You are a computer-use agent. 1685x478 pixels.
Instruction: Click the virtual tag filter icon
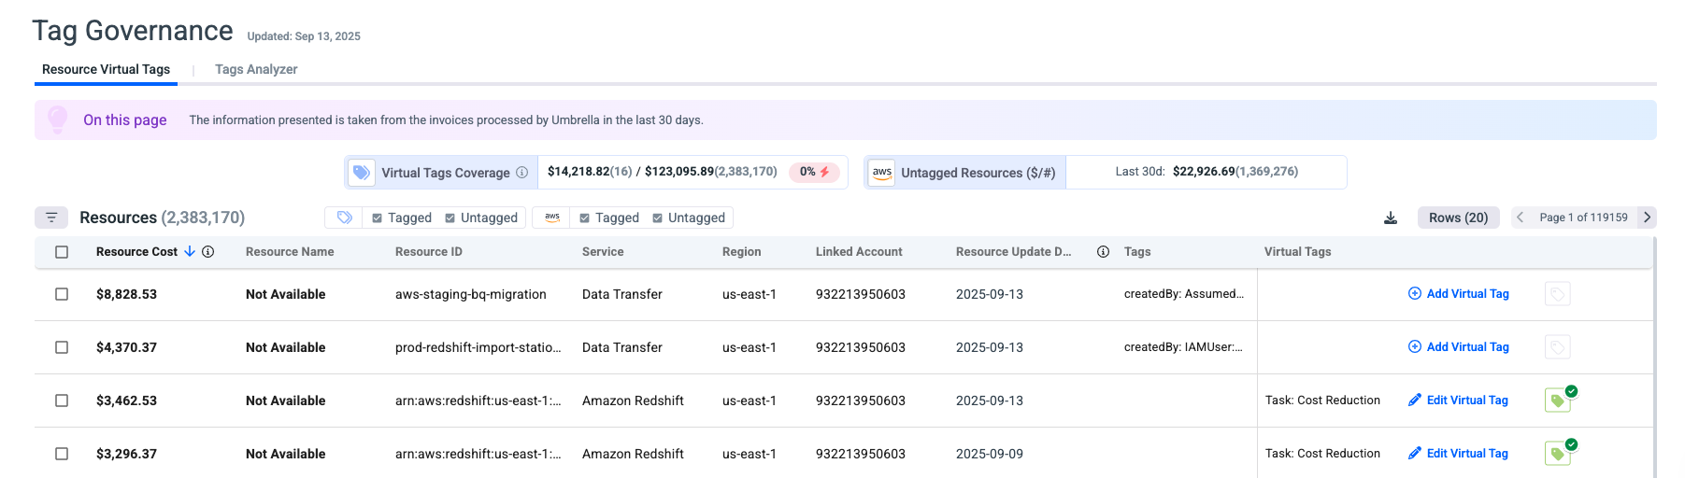344,218
